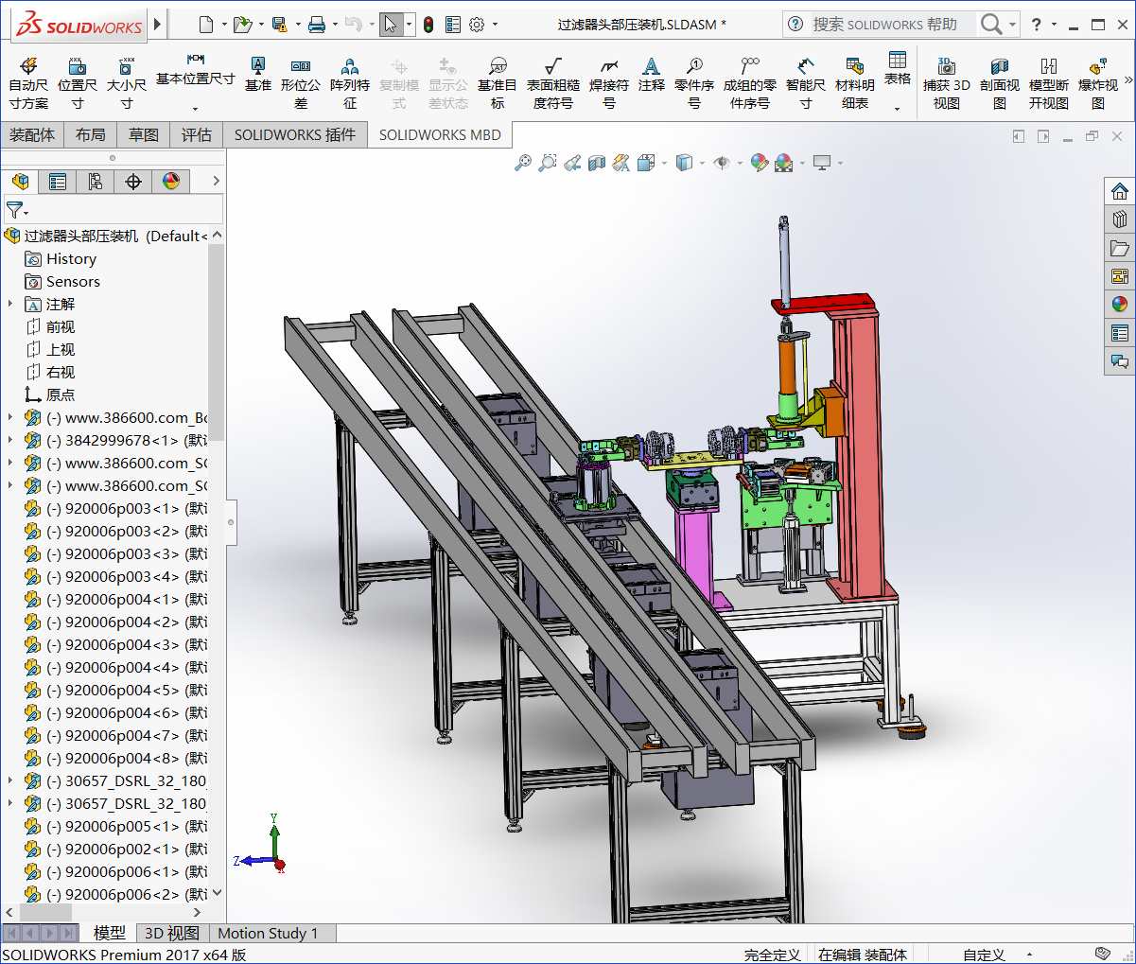Click the 阵列特征 tool

point(350,83)
